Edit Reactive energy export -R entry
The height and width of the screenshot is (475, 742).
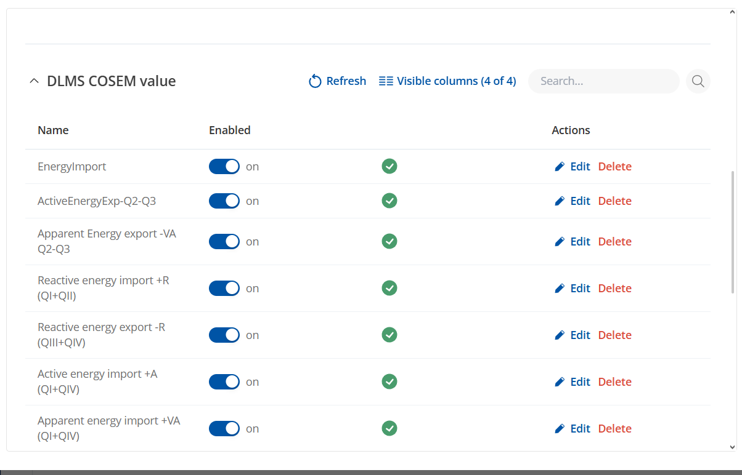[573, 335]
